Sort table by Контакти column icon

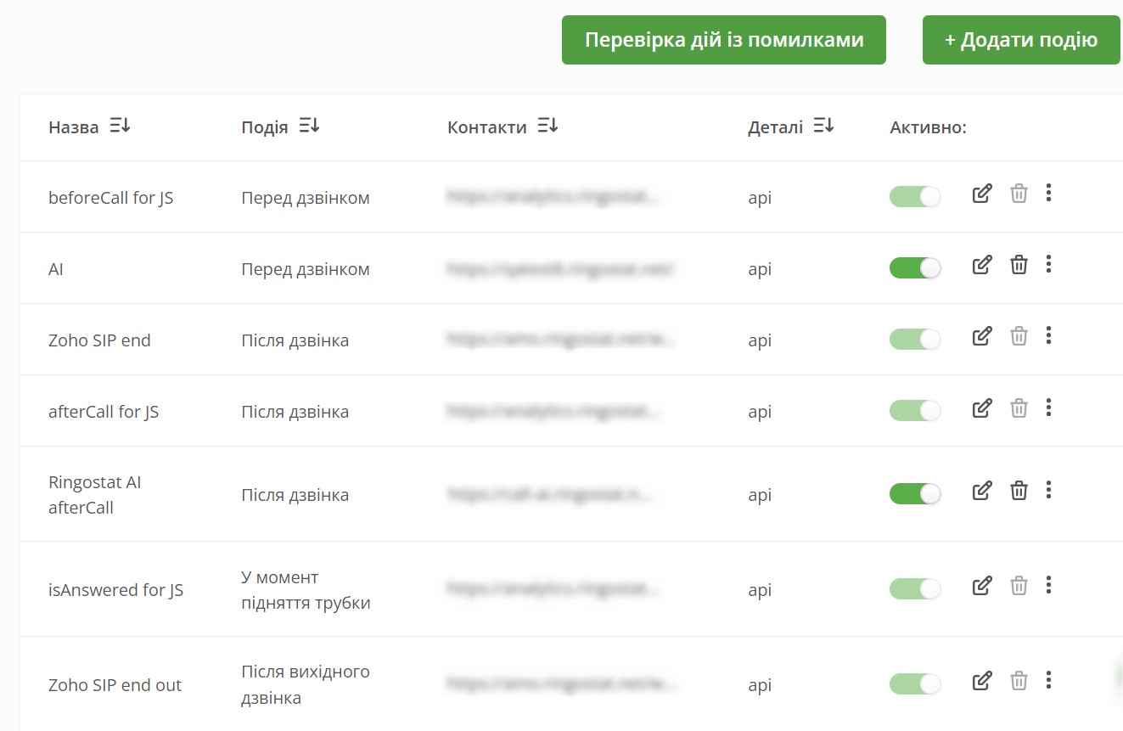point(547,127)
